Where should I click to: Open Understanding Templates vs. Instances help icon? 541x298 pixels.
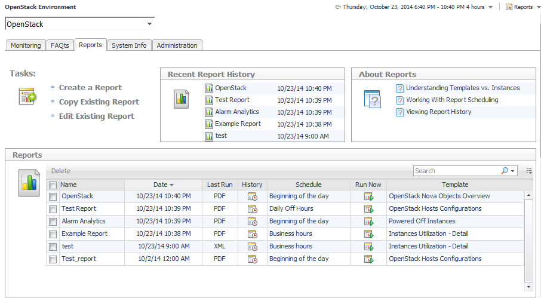click(x=400, y=88)
